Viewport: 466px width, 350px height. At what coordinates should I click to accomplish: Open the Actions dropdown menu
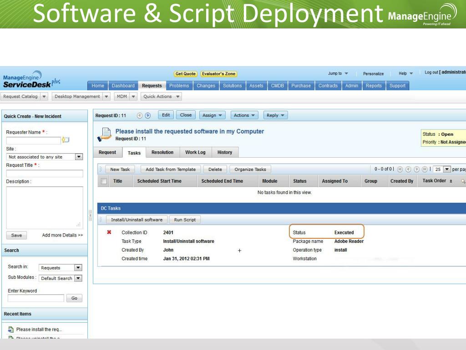coord(244,115)
